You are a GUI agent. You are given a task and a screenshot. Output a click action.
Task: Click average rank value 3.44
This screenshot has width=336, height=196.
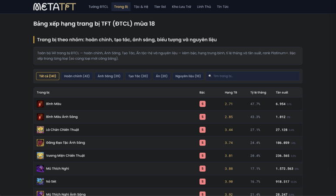pyautogui.click(x=228, y=130)
